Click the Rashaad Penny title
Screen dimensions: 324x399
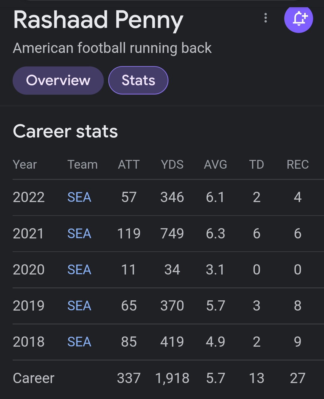tap(98, 20)
